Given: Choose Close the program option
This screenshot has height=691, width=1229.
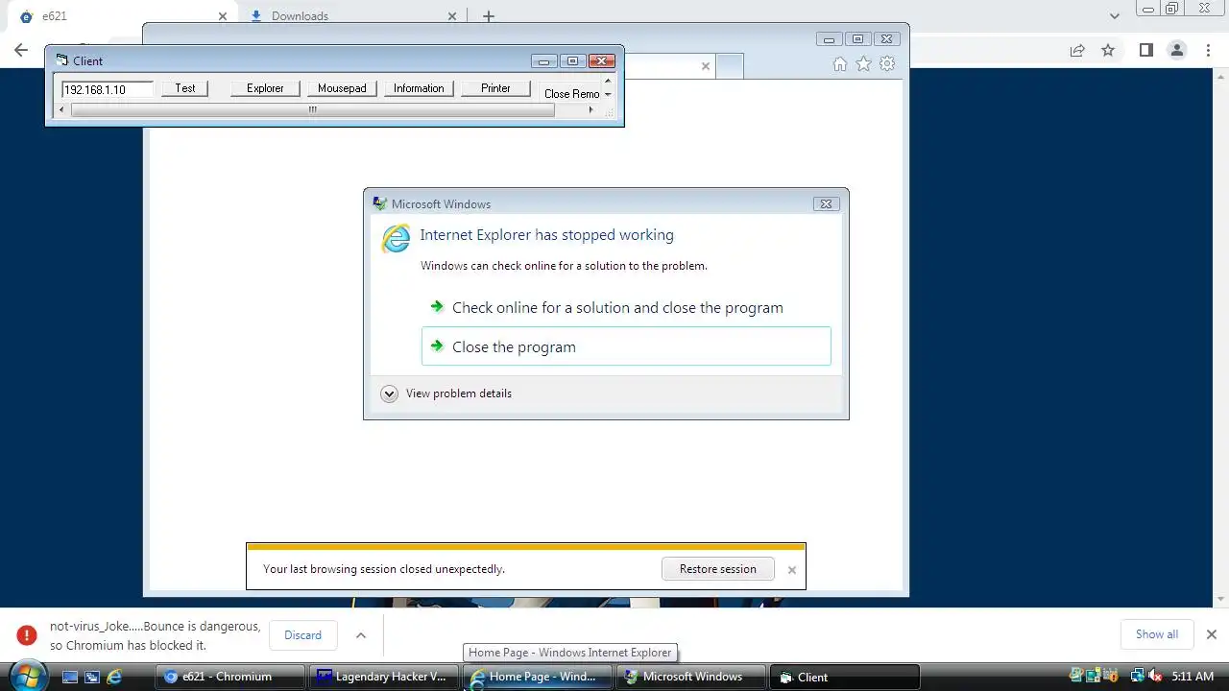Looking at the screenshot, I should point(626,346).
